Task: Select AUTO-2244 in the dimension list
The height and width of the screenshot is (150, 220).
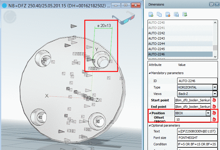Action: [x=180, y=44]
